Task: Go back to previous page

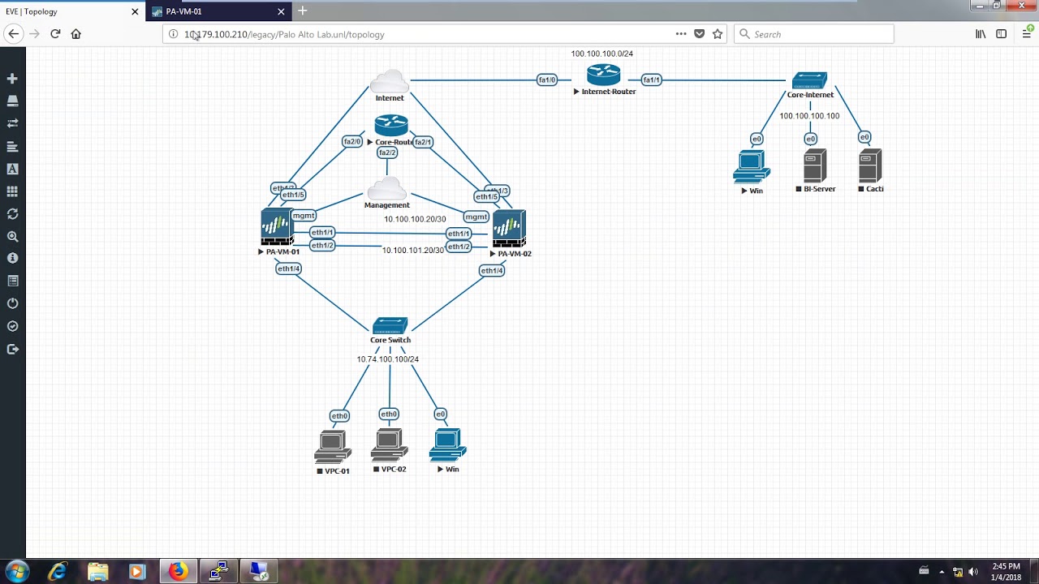Action: pyautogui.click(x=13, y=34)
